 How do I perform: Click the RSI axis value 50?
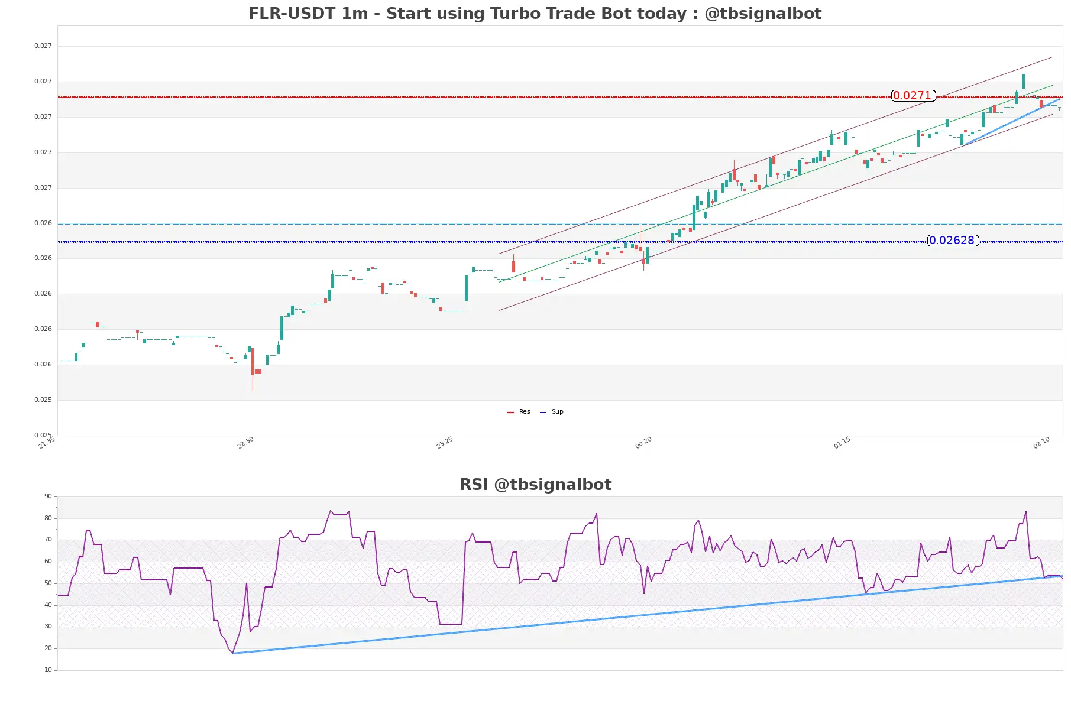48,583
